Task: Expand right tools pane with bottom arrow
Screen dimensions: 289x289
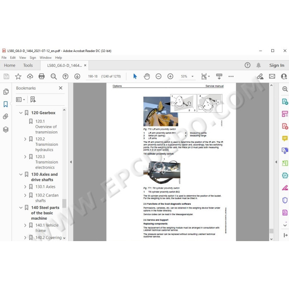Action: tap(285, 235)
